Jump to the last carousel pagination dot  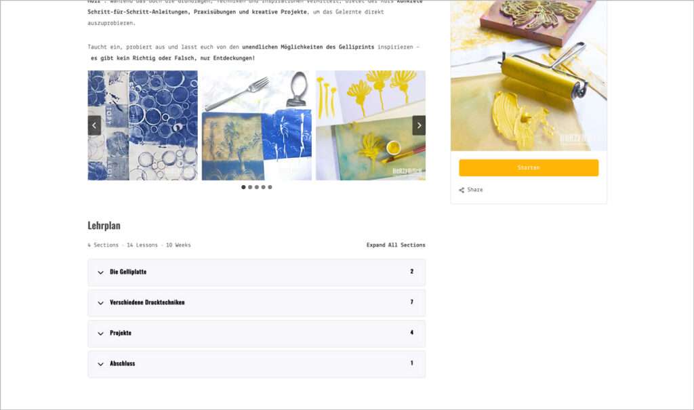(270, 187)
